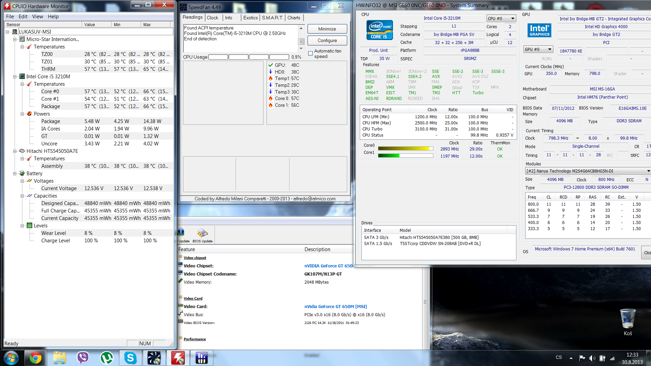Viewport: 651px width, 366px height.
Task: Open Edit menu in HWMonitor
Action: (23, 16)
